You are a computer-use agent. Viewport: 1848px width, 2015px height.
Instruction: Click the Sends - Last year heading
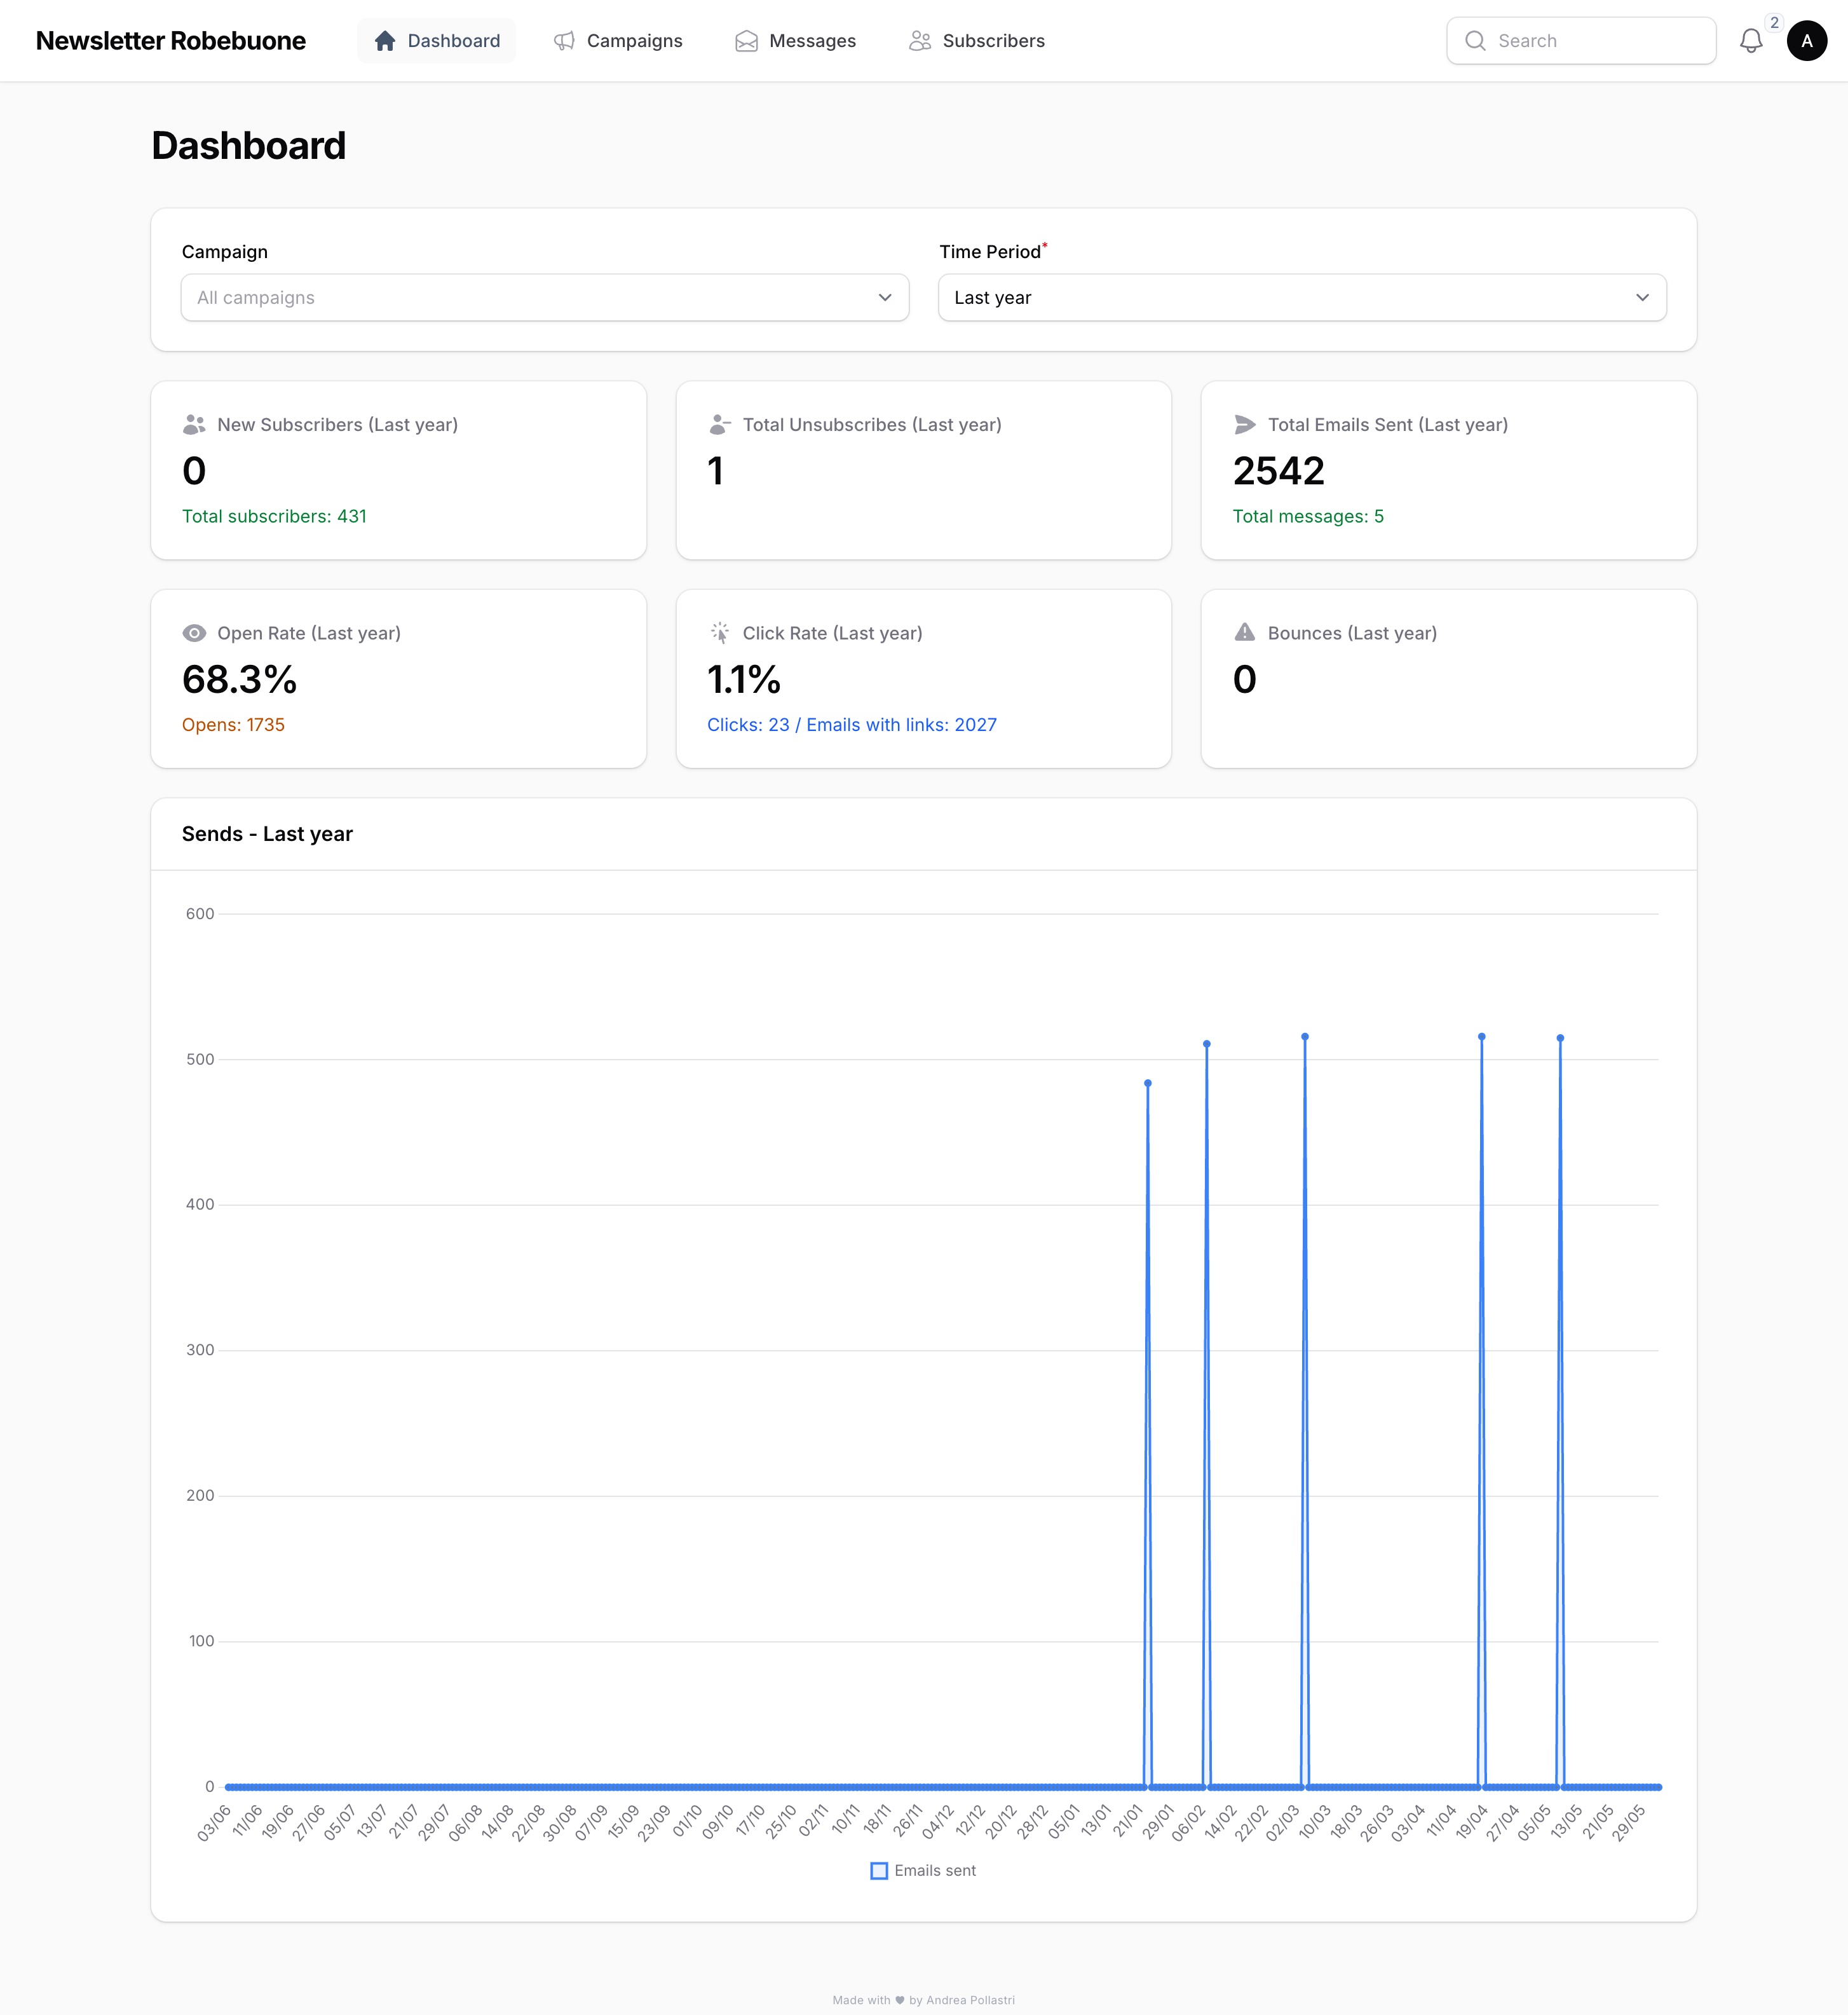click(x=267, y=834)
